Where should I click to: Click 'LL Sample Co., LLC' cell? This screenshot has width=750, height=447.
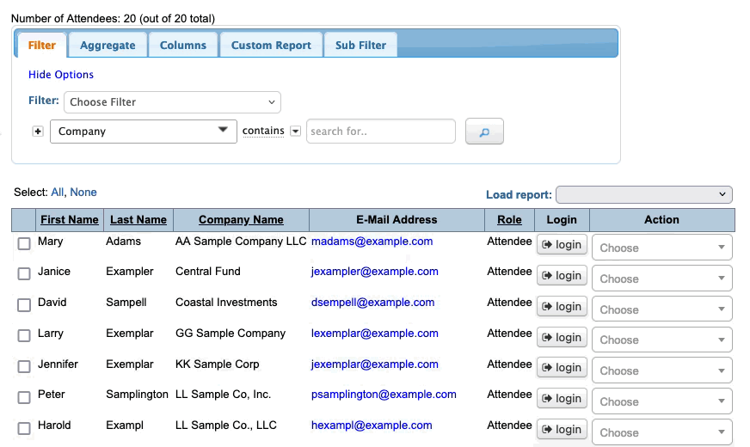tap(225, 426)
